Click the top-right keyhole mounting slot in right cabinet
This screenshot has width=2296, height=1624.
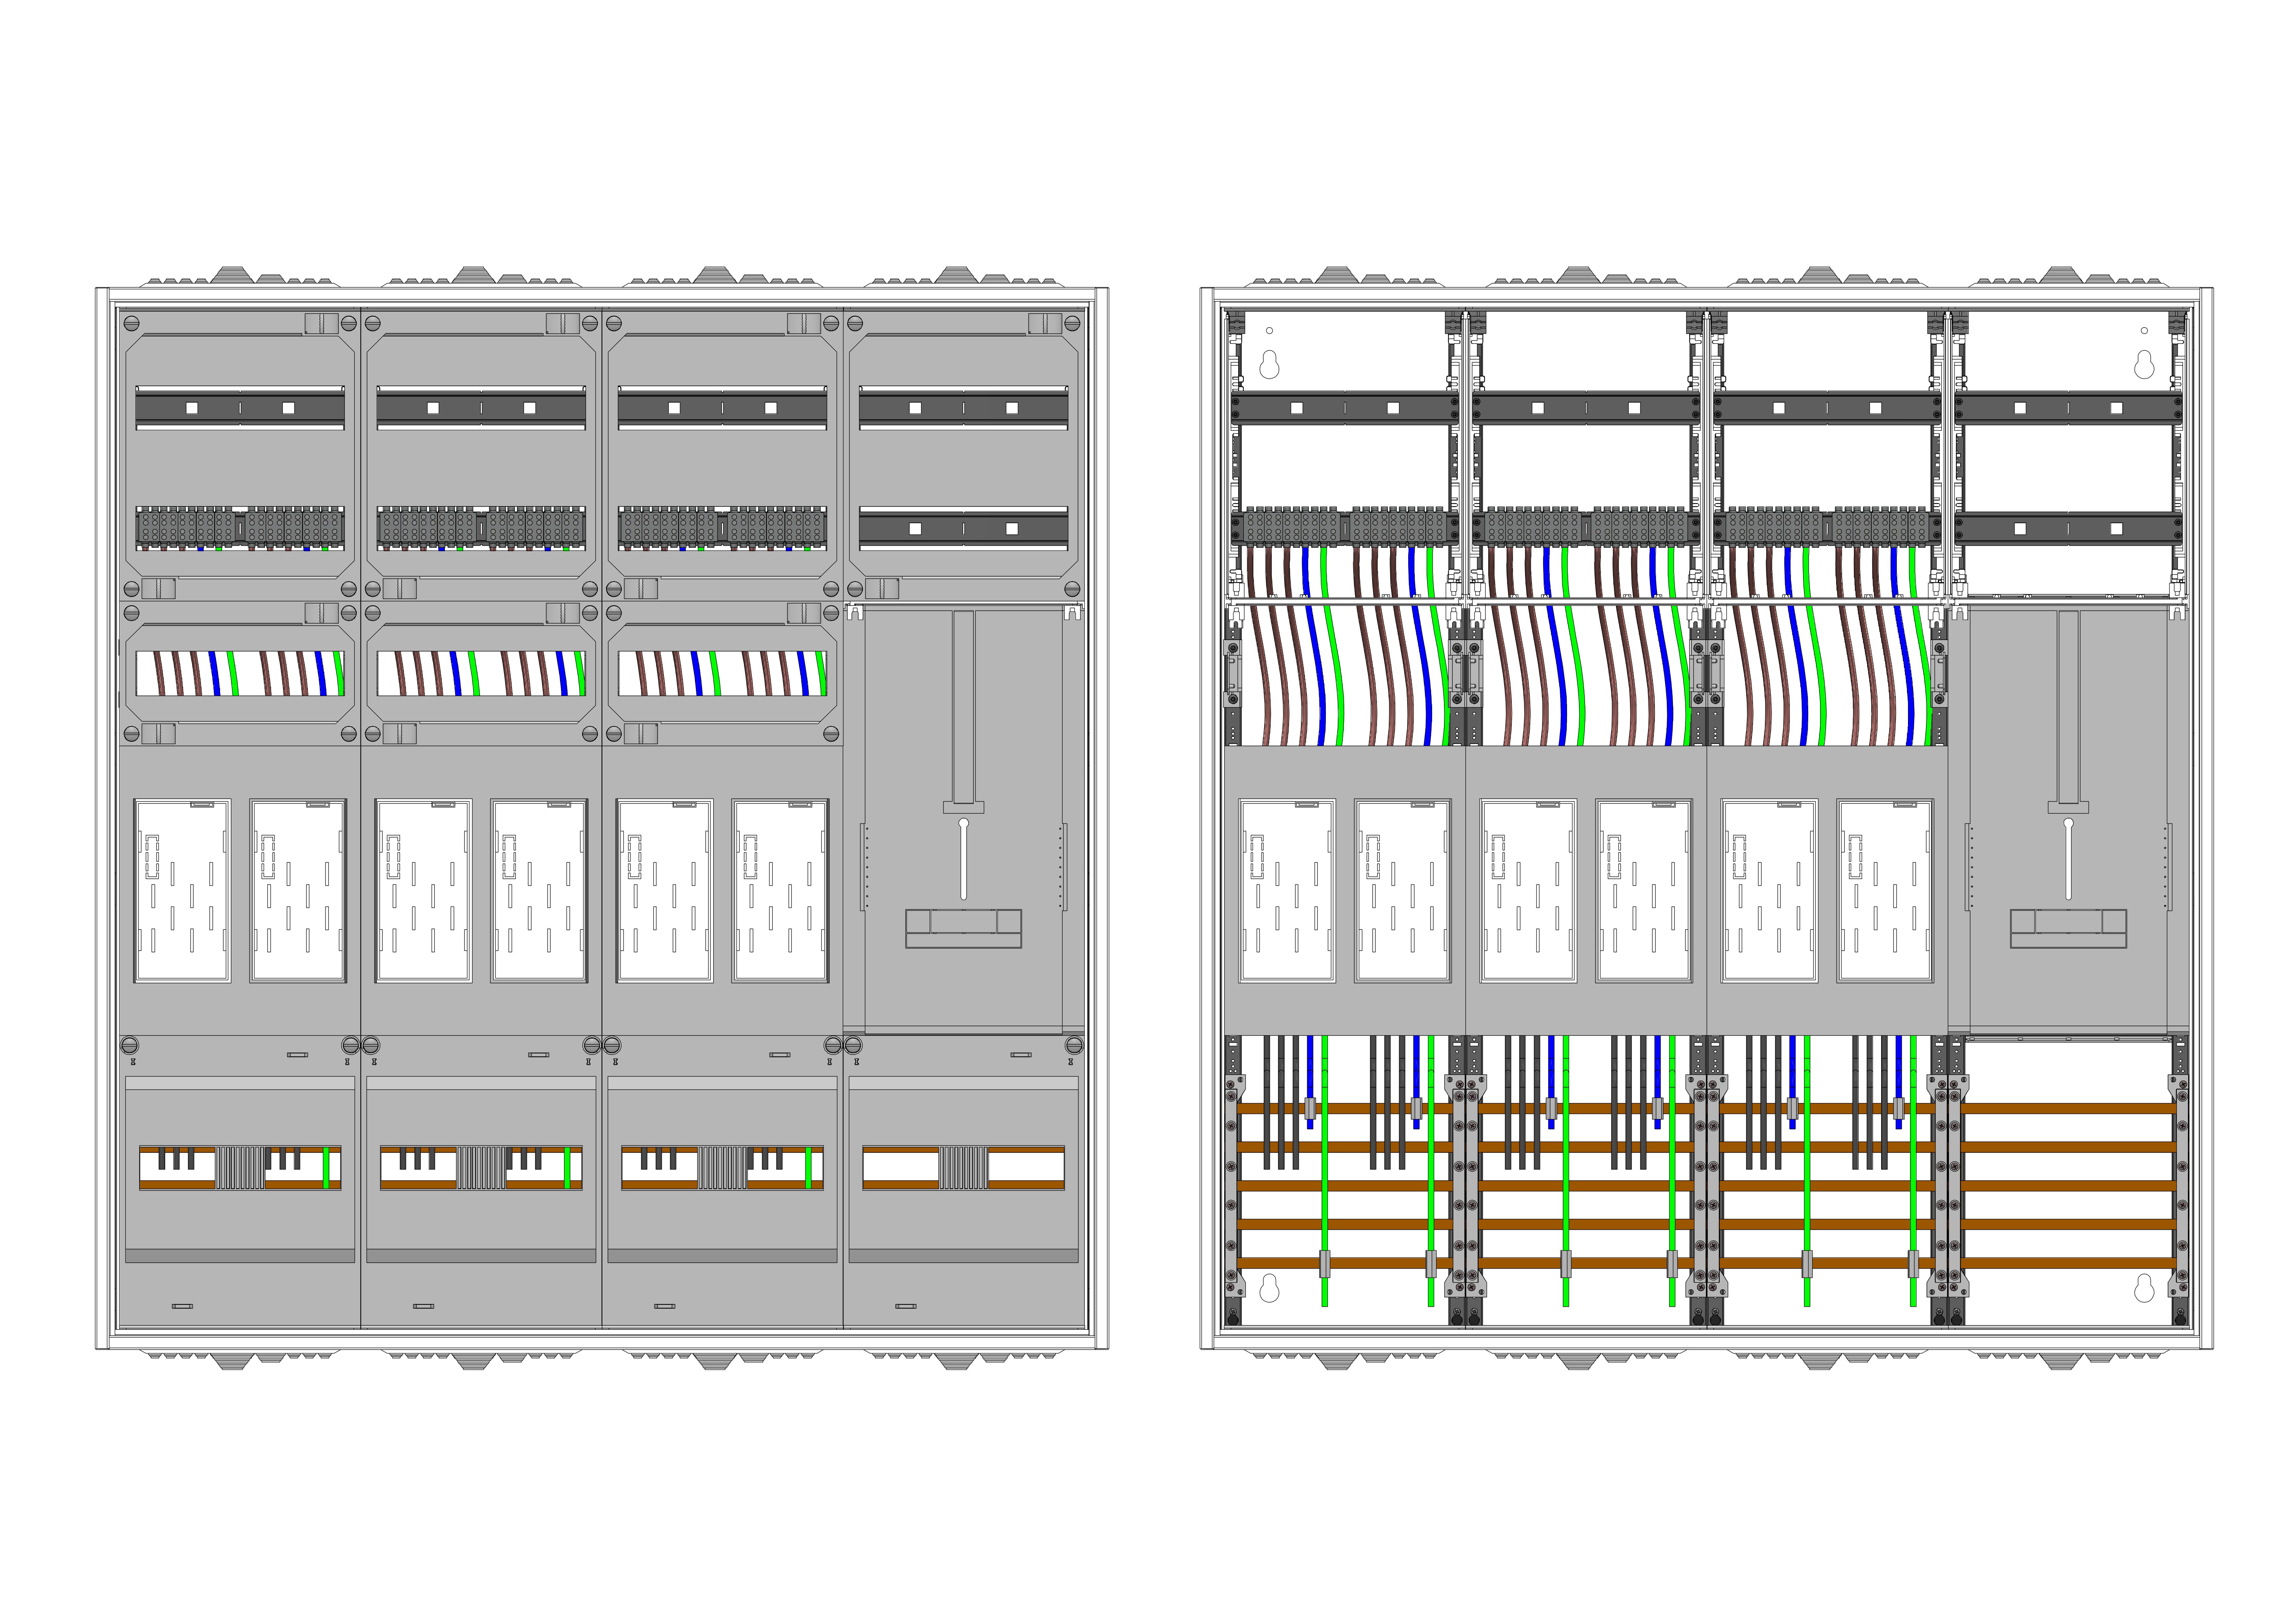(x=2144, y=365)
